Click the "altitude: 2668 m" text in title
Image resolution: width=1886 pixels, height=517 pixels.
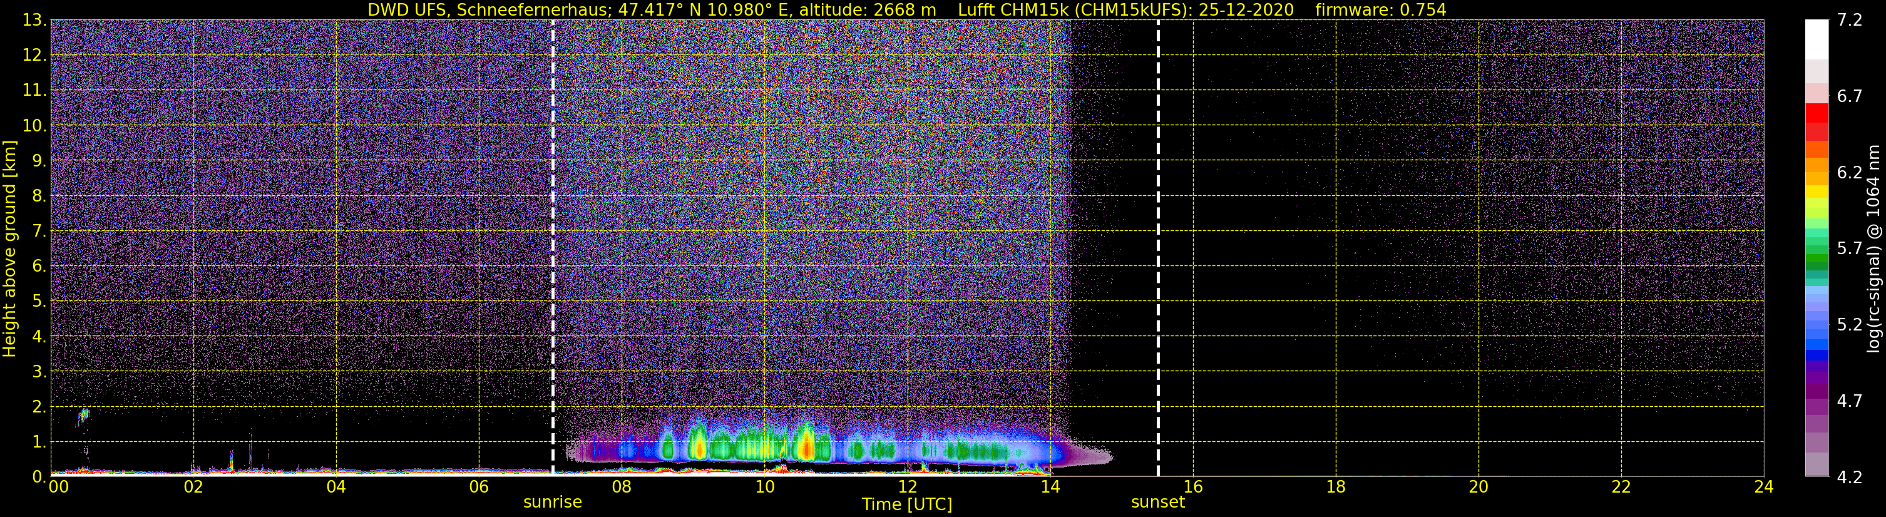tap(868, 9)
